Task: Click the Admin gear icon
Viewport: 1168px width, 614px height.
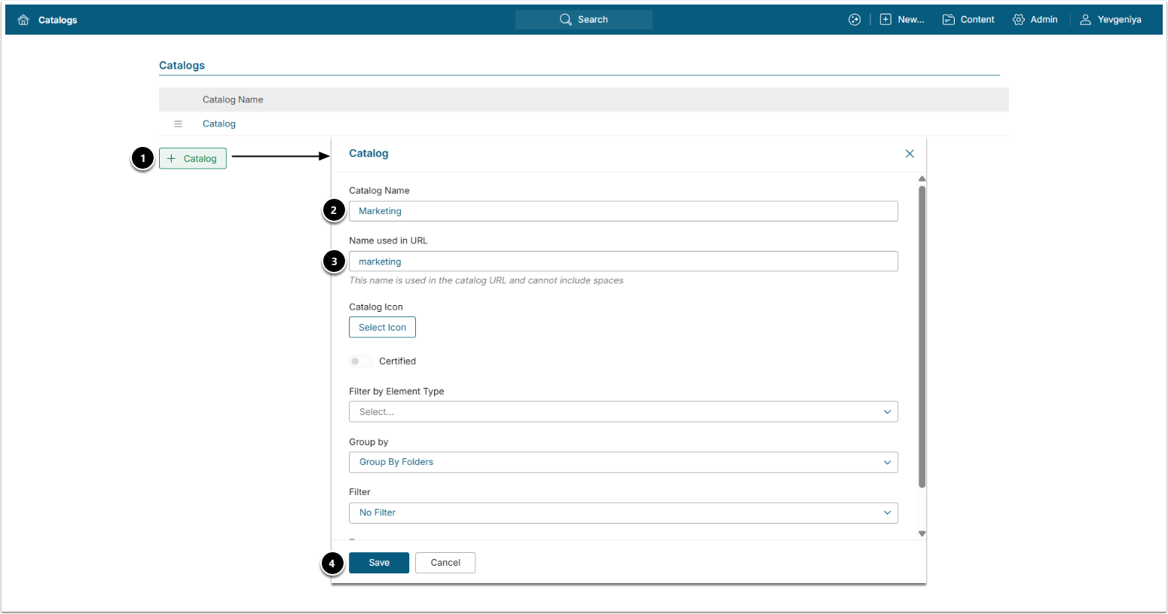Action: point(1019,20)
